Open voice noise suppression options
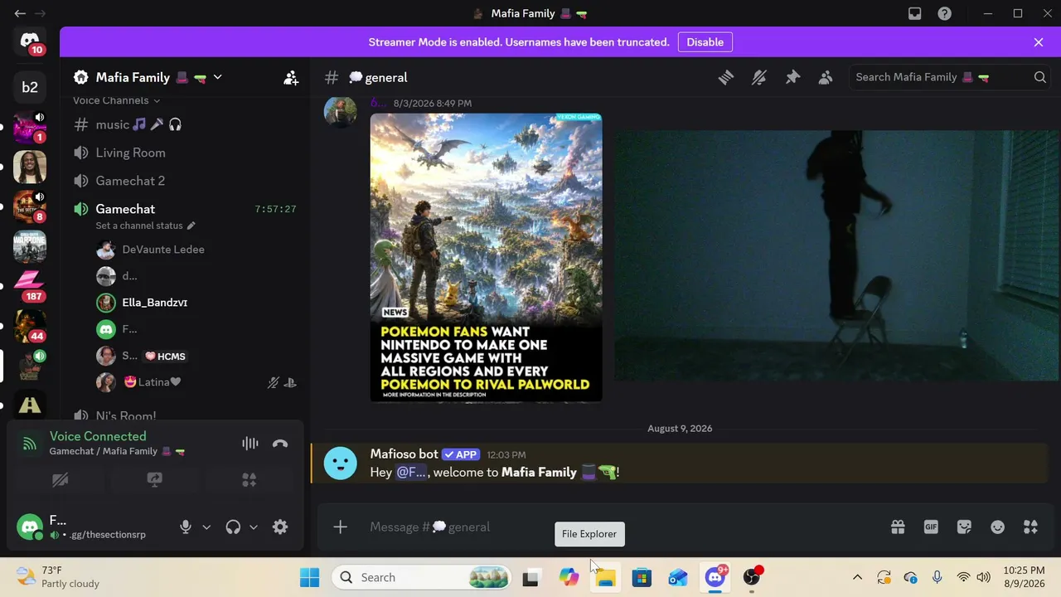The height and width of the screenshot is (597, 1061). coord(250,444)
